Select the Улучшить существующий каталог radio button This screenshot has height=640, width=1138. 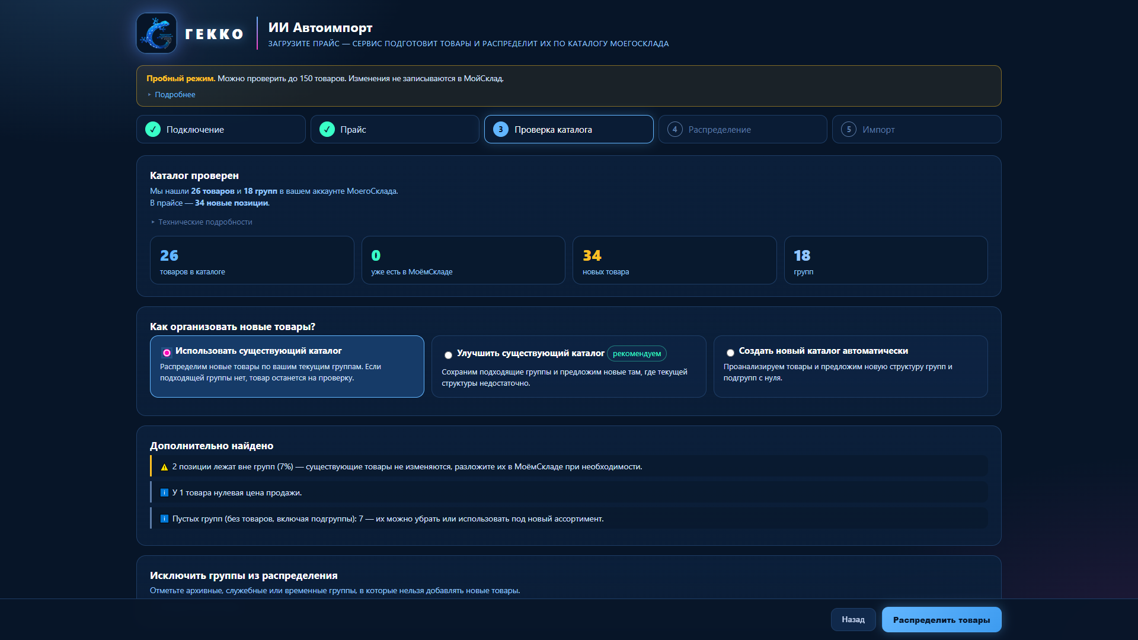tap(448, 355)
